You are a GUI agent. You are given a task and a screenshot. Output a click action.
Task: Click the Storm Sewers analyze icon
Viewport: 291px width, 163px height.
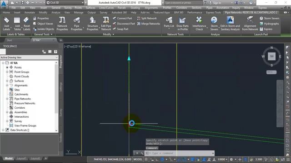[214, 24]
